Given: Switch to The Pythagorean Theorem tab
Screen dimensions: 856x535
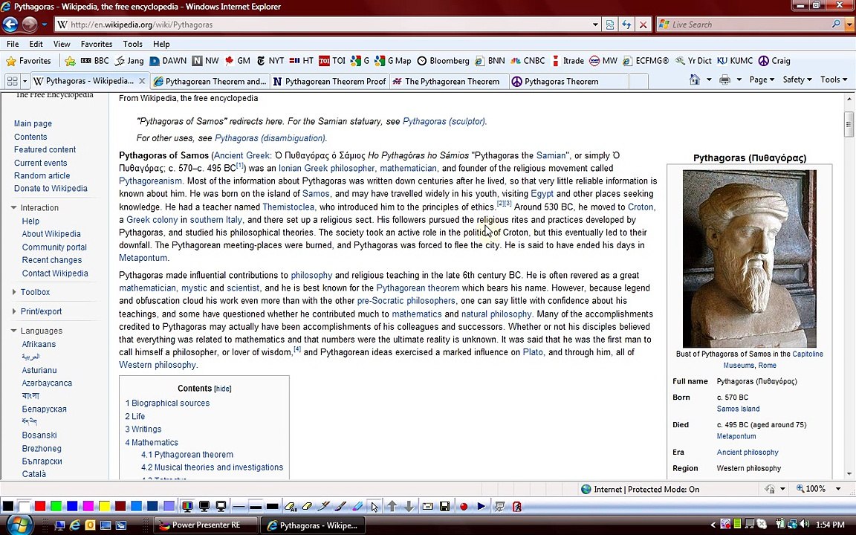Looking at the screenshot, I should (x=450, y=81).
